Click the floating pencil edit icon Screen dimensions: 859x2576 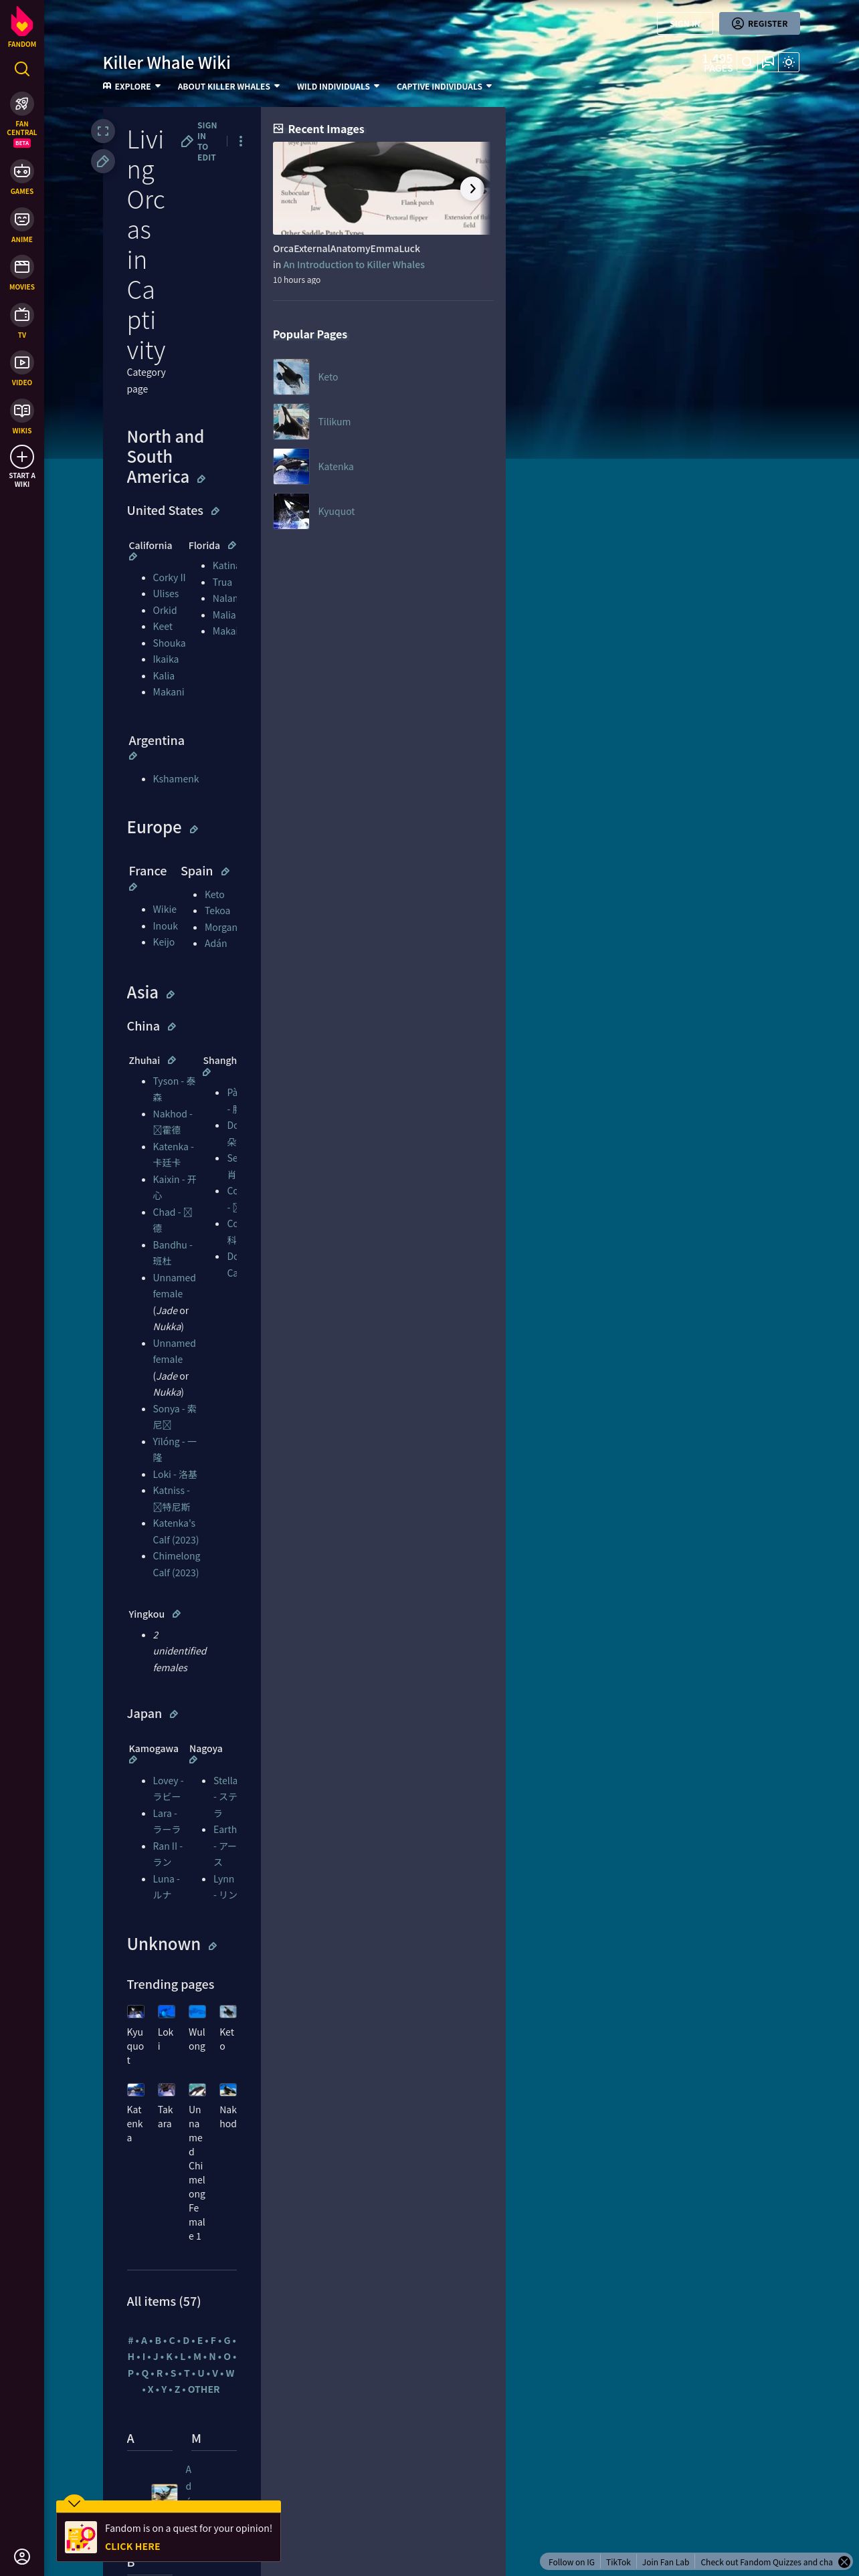click(x=103, y=161)
